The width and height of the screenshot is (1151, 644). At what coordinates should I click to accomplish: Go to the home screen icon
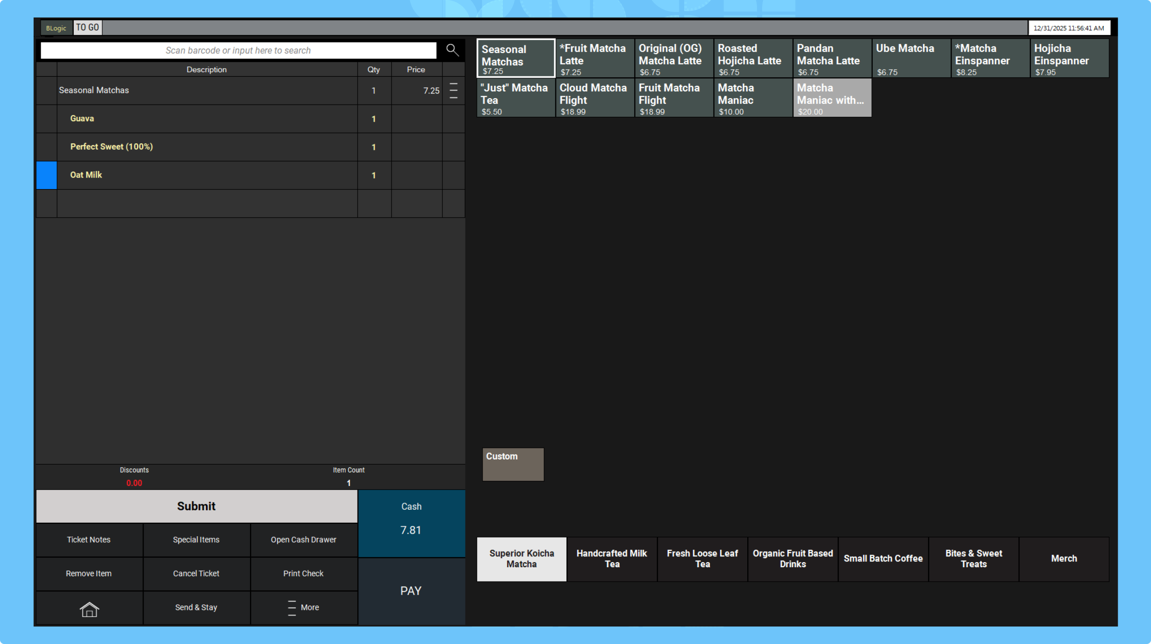pyautogui.click(x=89, y=608)
